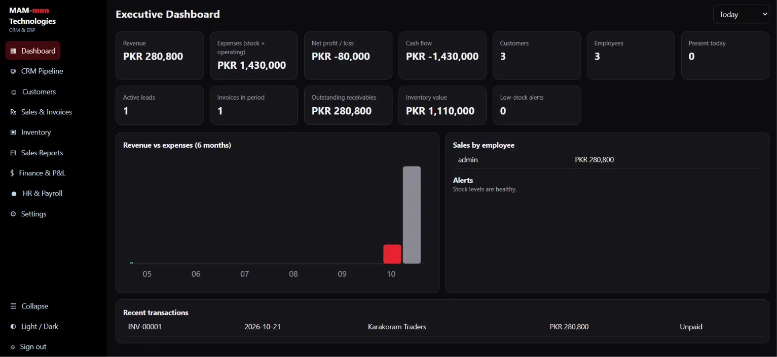The width and height of the screenshot is (777, 357).
Task: Sign out of the application
Action: coord(33,347)
